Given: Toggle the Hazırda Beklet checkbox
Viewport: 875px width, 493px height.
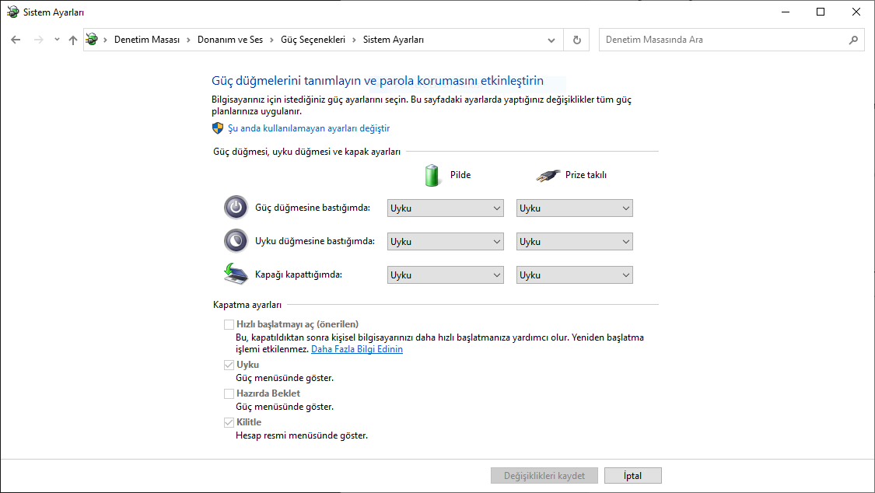Looking at the screenshot, I should 229,393.
